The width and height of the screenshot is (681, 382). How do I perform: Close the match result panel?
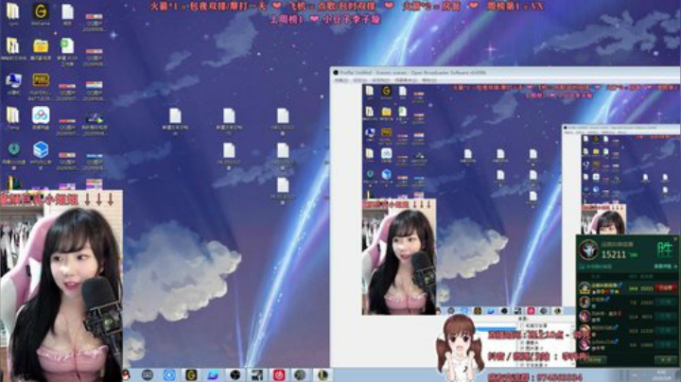tap(675, 238)
